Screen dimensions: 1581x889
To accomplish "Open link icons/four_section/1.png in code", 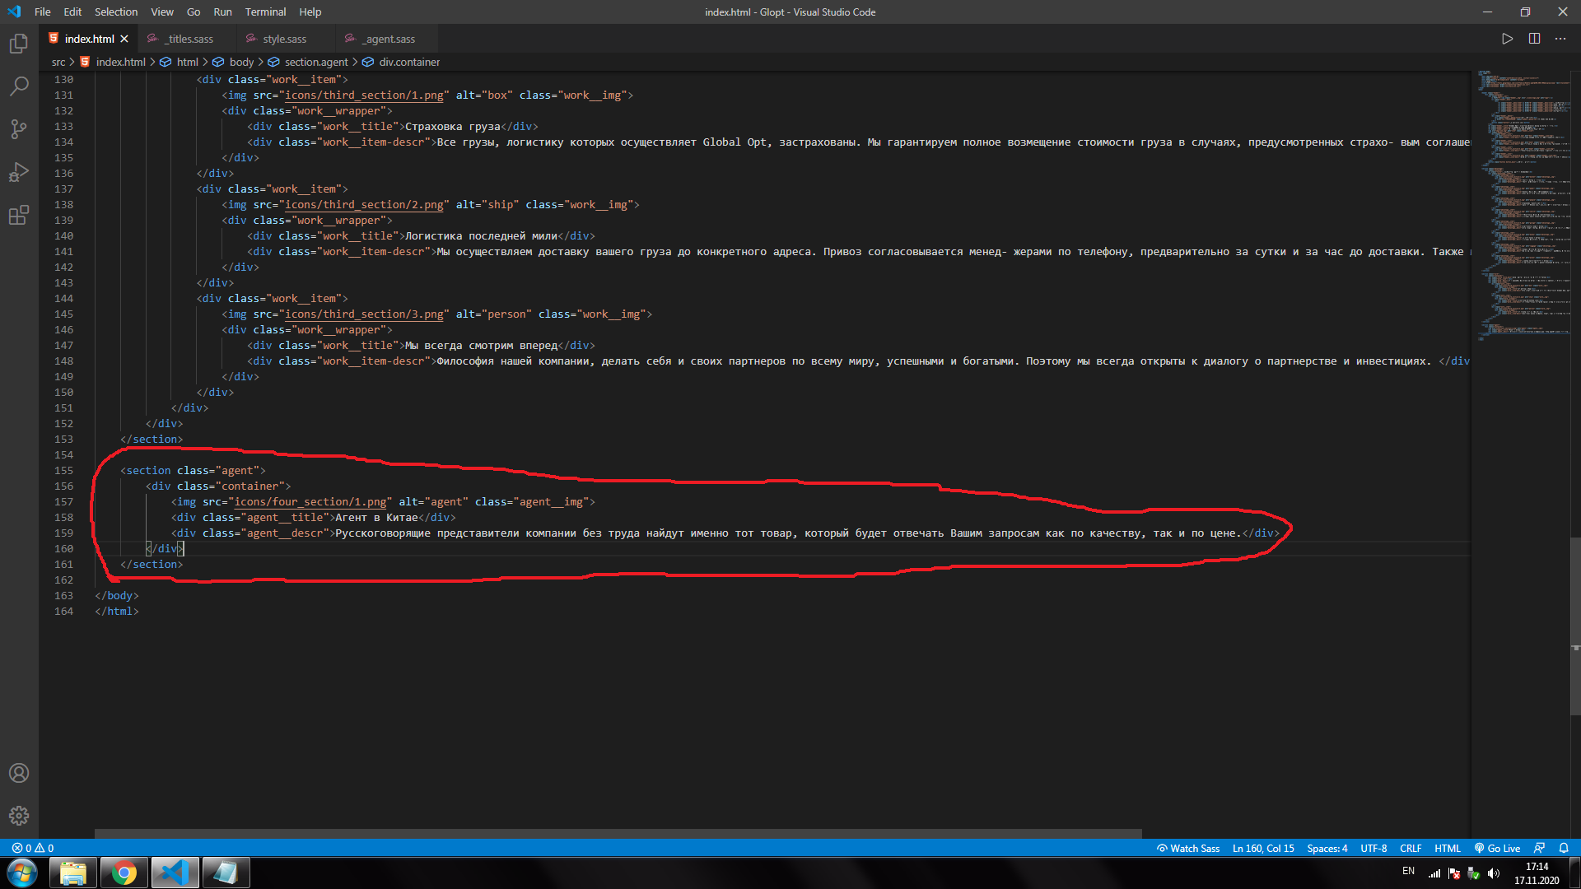I will (x=310, y=501).
